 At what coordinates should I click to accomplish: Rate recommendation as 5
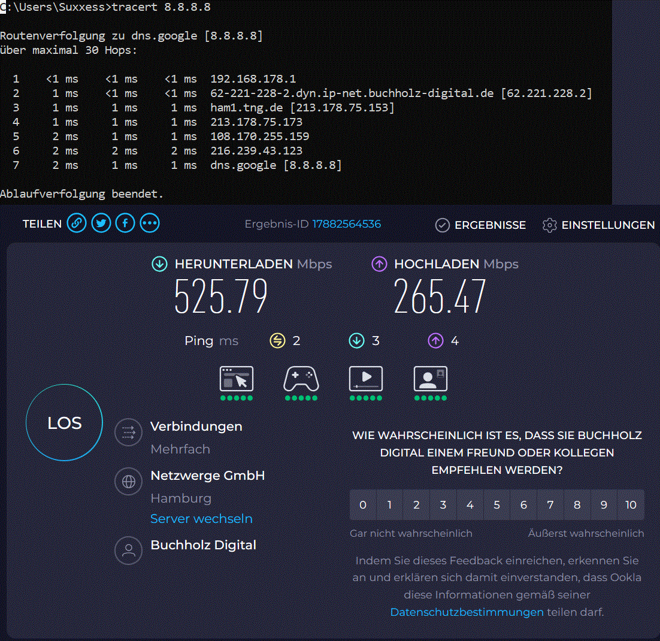coord(496,504)
